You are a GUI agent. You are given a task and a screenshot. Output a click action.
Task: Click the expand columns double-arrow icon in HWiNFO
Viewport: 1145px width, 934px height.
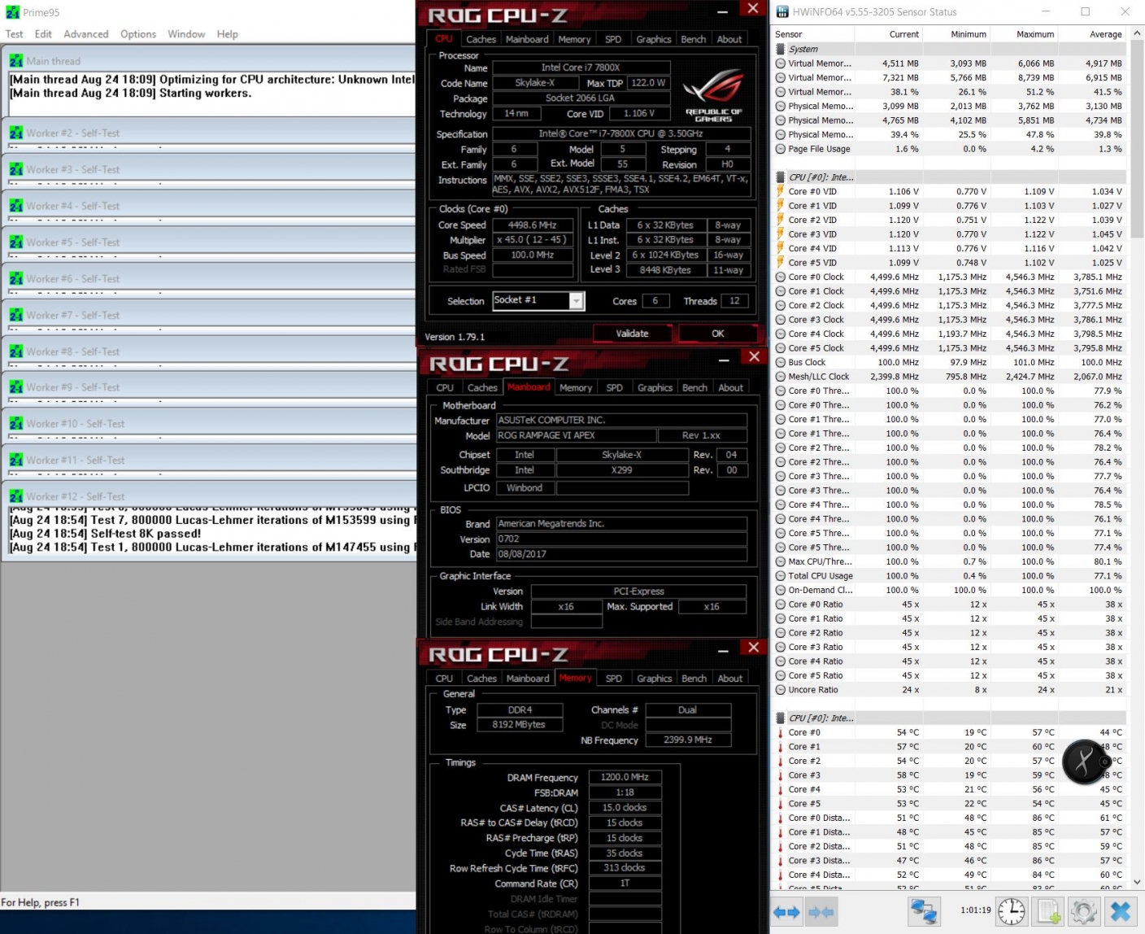pos(786,912)
